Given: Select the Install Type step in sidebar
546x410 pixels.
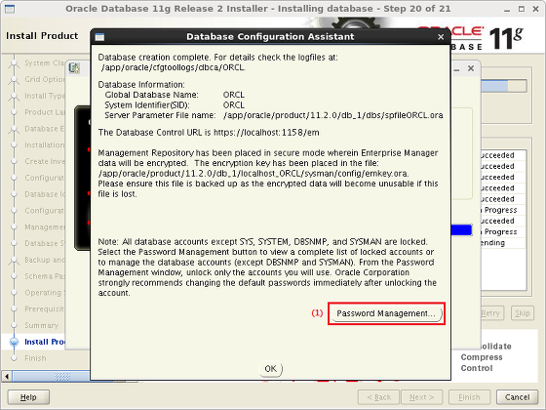Looking at the screenshot, I should [45, 96].
